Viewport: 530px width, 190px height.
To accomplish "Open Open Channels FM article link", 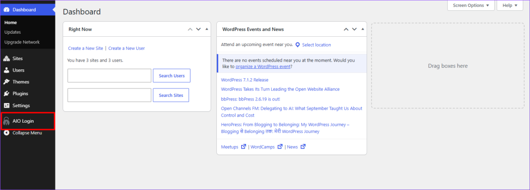I will (291, 112).
